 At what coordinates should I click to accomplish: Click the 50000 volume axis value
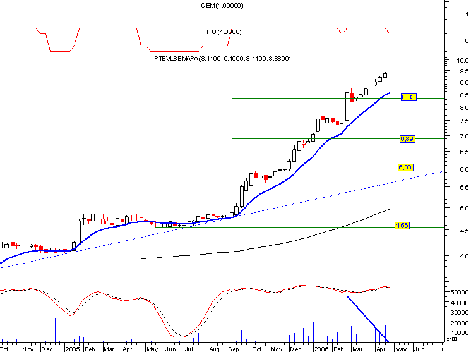pos(460,292)
